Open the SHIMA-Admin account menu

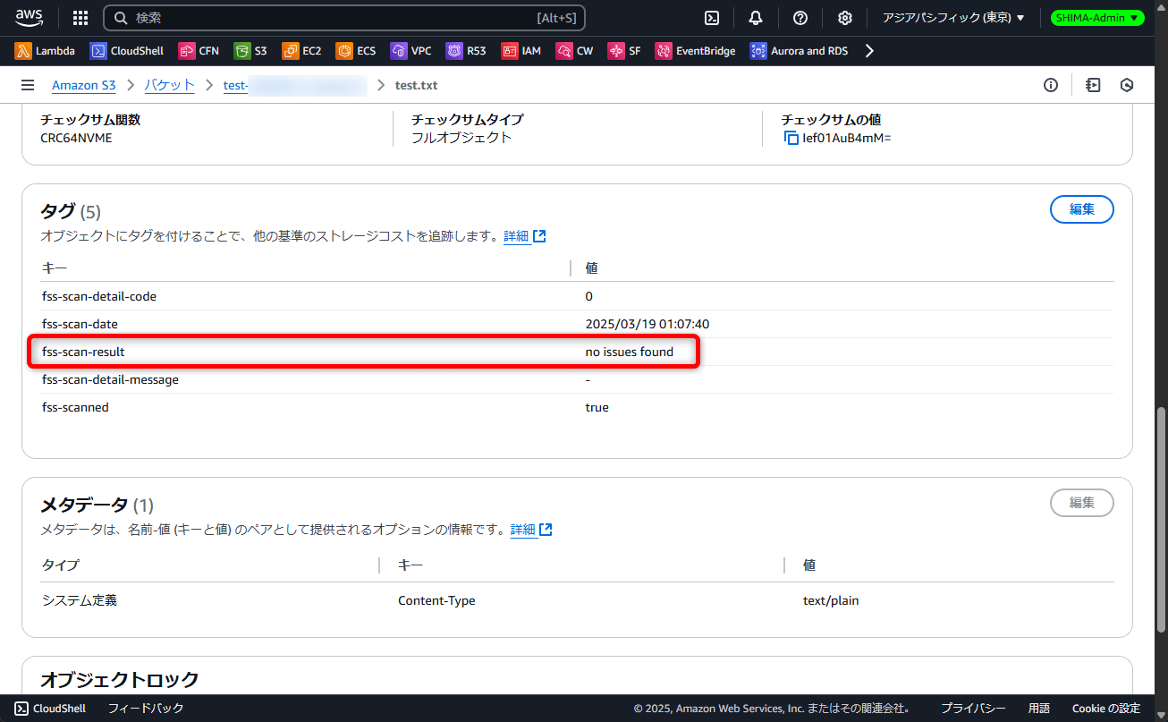[x=1097, y=18]
